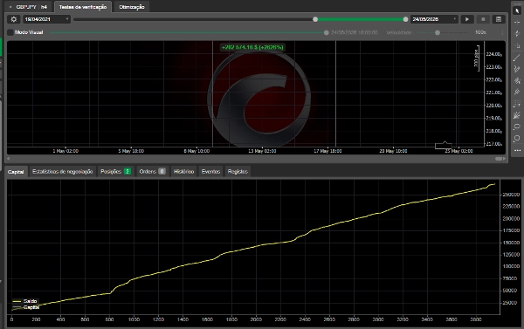Click the visual mode progress slider handle

pos(326,33)
